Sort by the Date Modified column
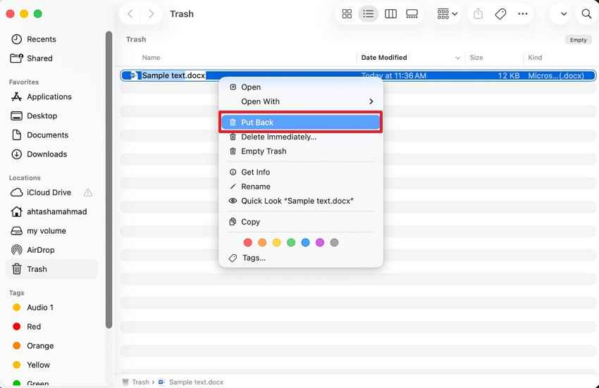599x388 pixels. point(384,58)
